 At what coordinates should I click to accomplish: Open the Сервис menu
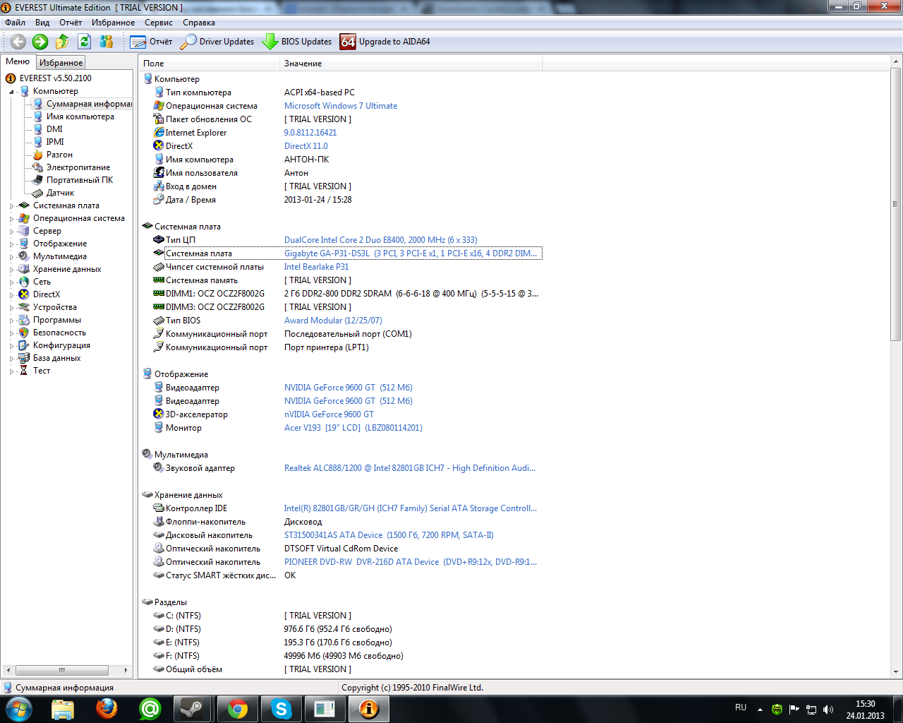[x=158, y=23]
